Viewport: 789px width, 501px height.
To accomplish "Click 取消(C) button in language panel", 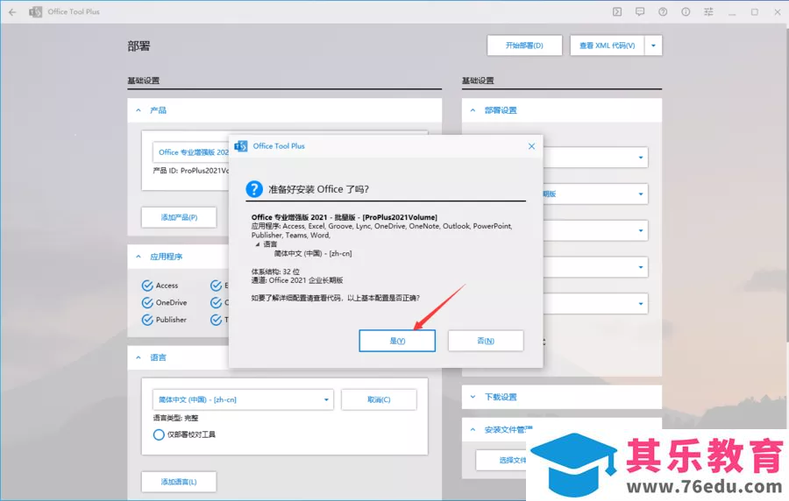I will click(x=379, y=399).
